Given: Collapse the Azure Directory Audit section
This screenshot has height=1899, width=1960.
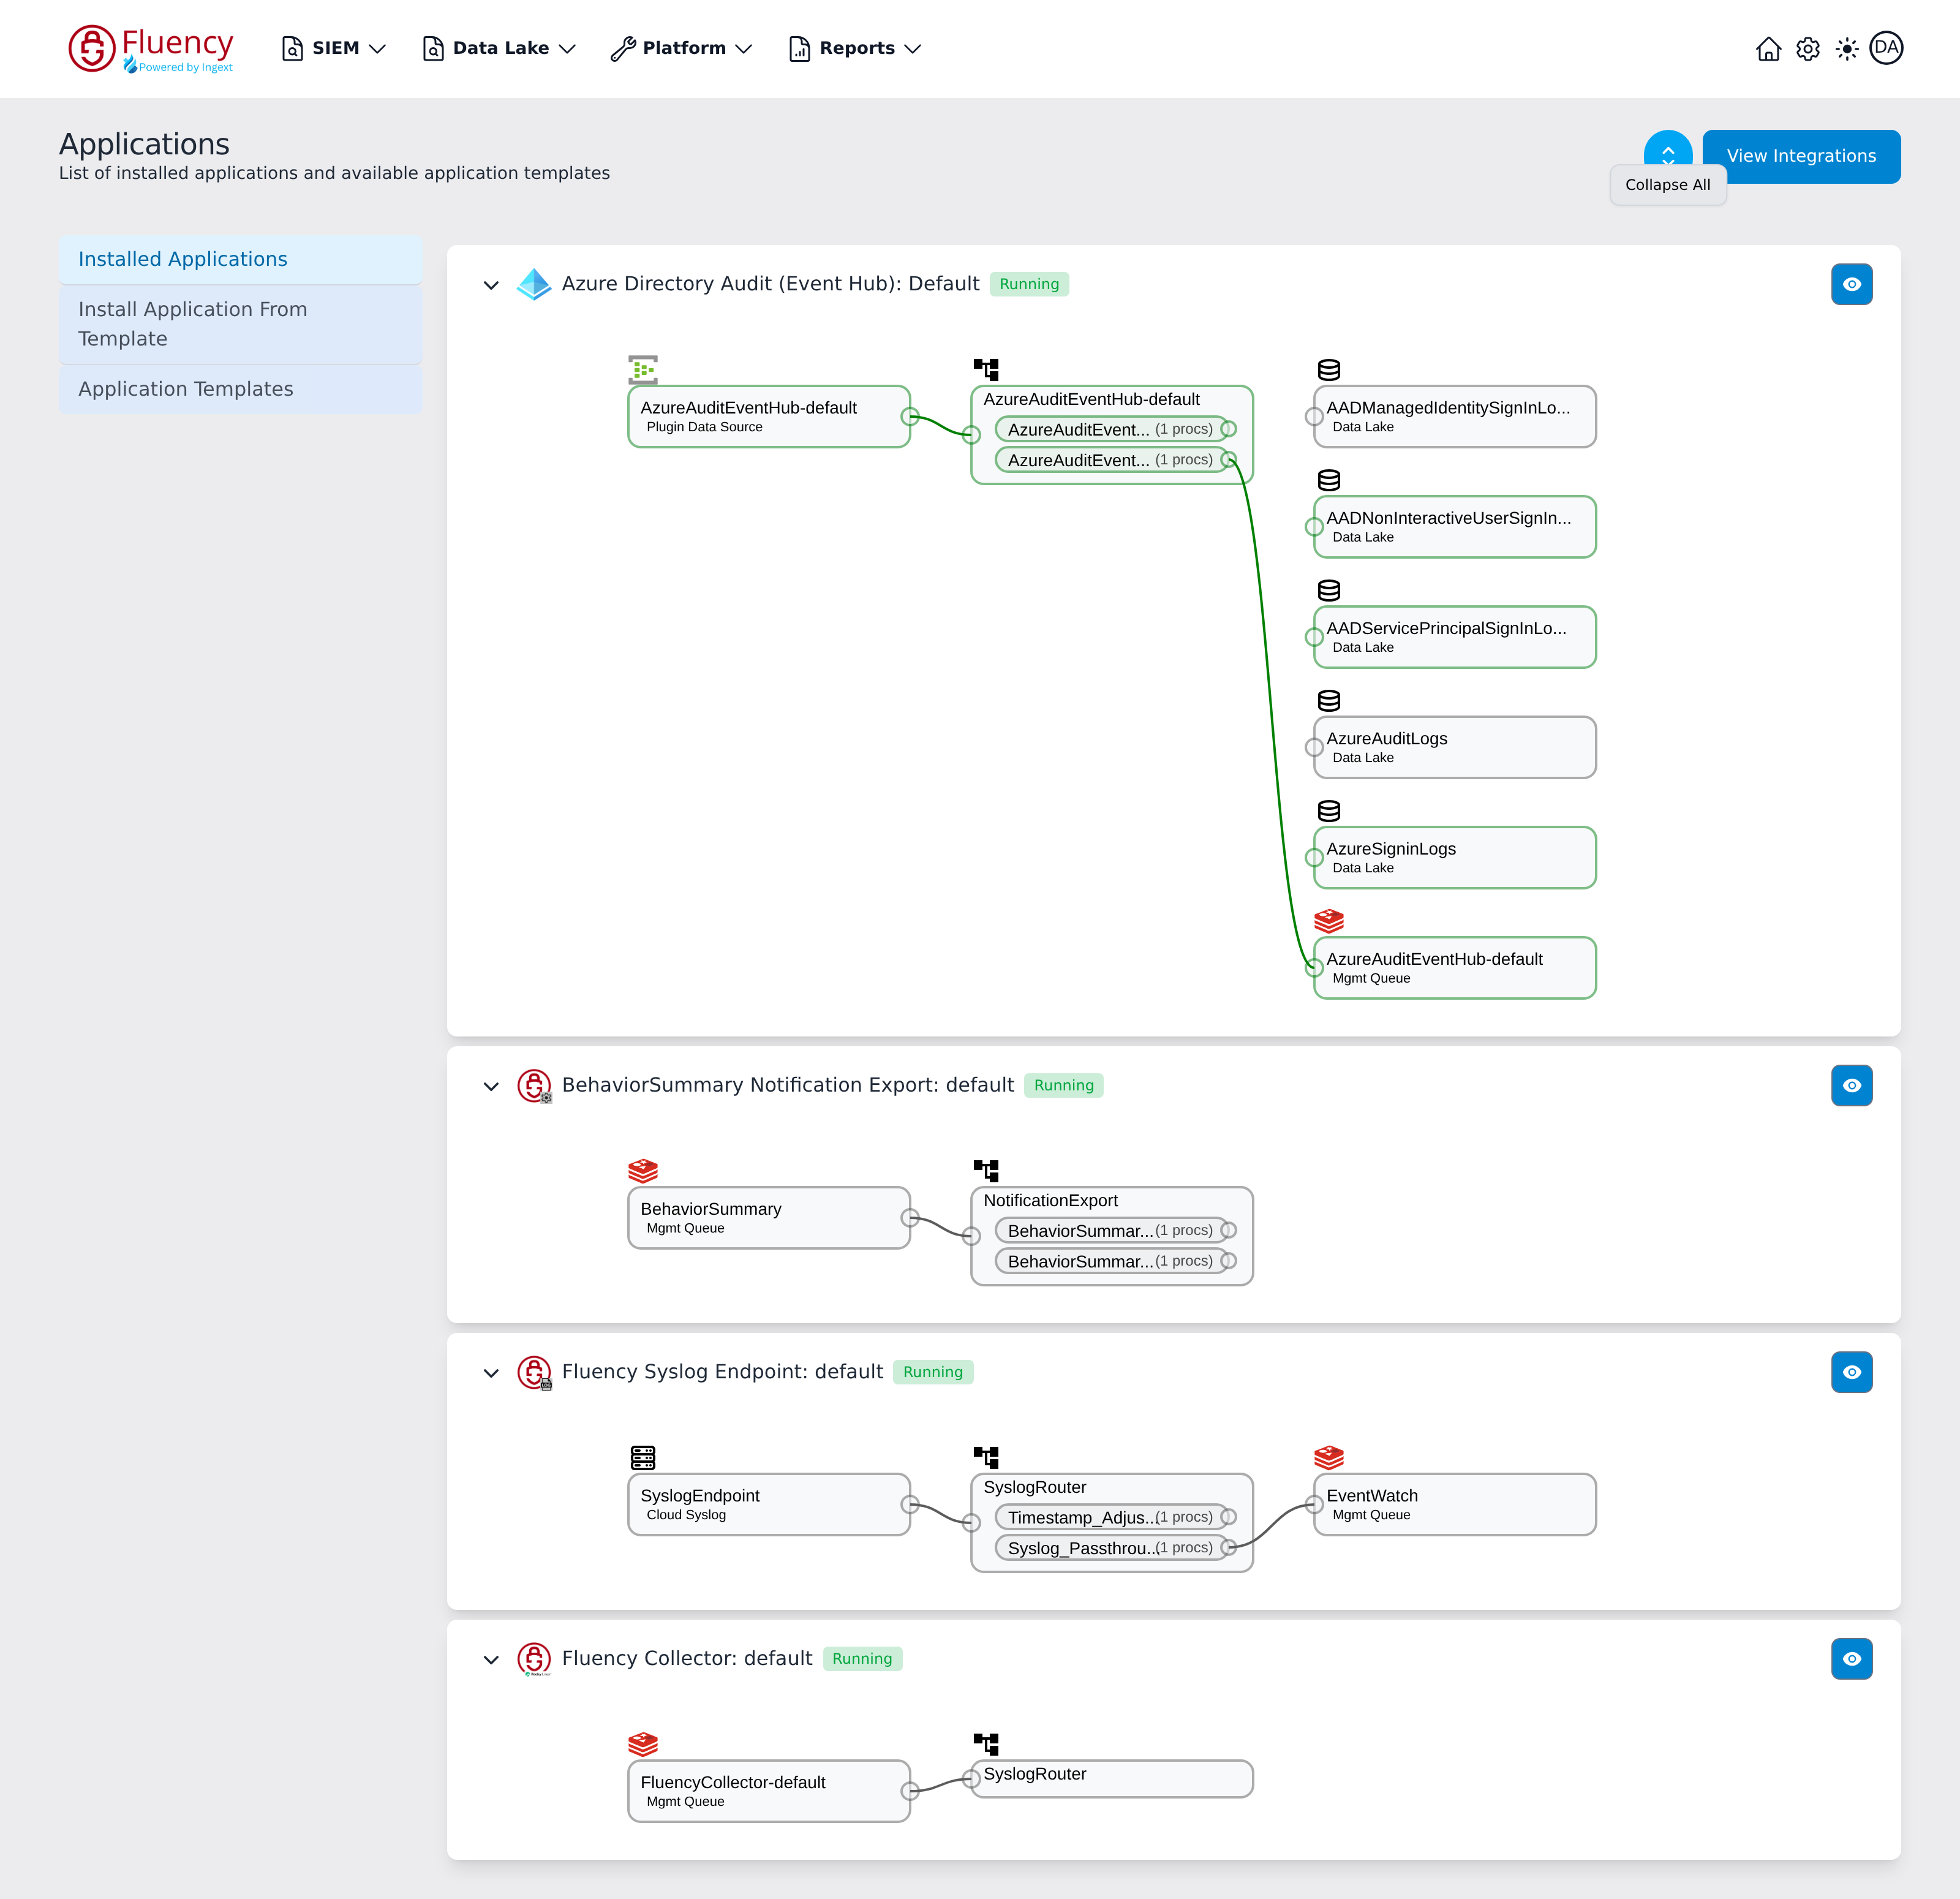Looking at the screenshot, I should coord(491,285).
